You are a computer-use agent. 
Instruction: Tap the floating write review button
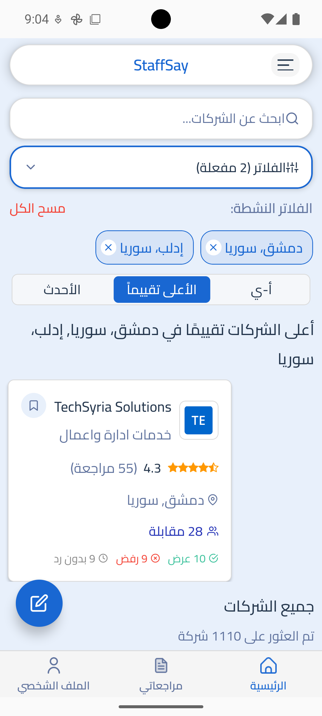click(39, 603)
